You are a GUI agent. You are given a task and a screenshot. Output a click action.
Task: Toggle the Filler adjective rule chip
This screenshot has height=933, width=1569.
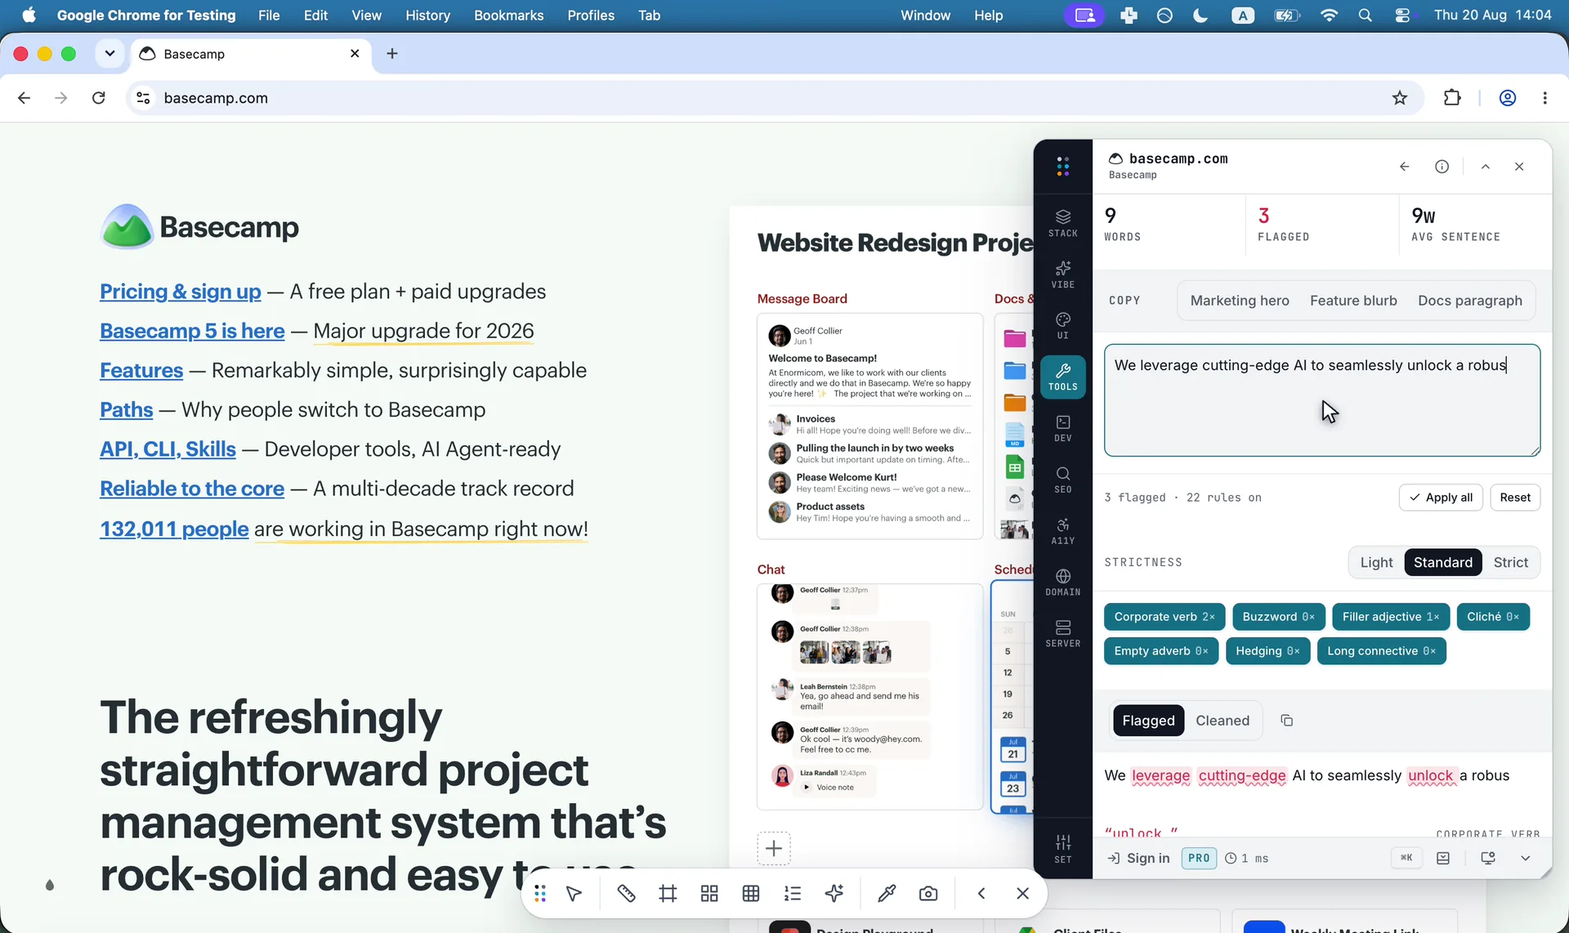tap(1391, 617)
